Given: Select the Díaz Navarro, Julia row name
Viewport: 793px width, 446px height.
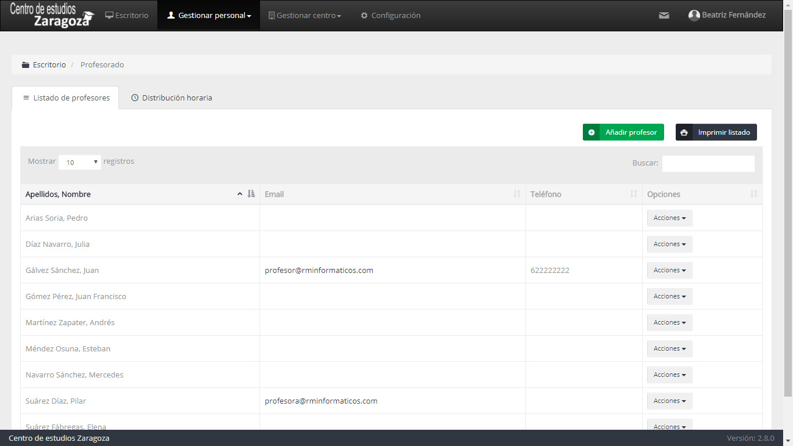Looking at the screenshot, I should [x=57, y=244].
